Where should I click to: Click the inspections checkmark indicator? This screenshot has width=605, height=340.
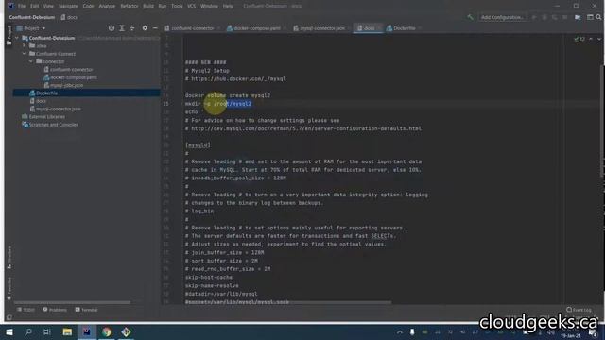click(x=579, y=39)
